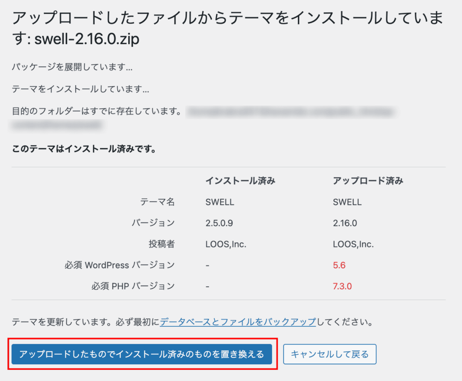Click the アップロード済み column header
462x381 pixels.
(x=368, y=181)
